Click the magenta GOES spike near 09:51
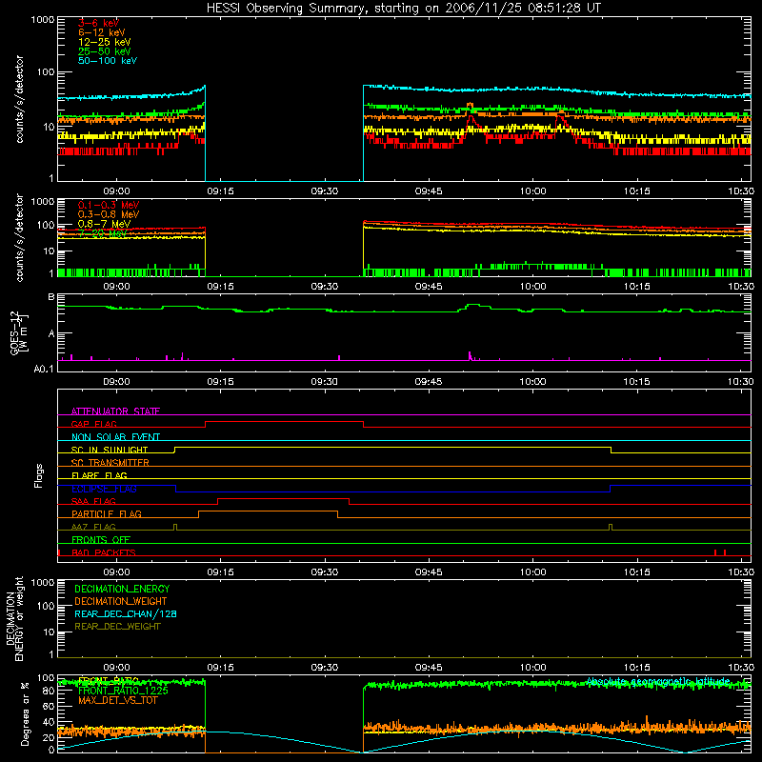The height and width of the screenshot is (762, 762). click(x=470, y=355)
